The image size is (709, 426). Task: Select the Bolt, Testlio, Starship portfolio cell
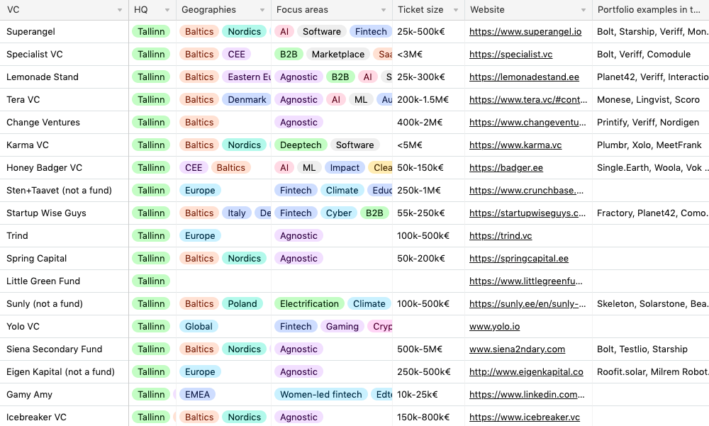(x=651, y=349)
